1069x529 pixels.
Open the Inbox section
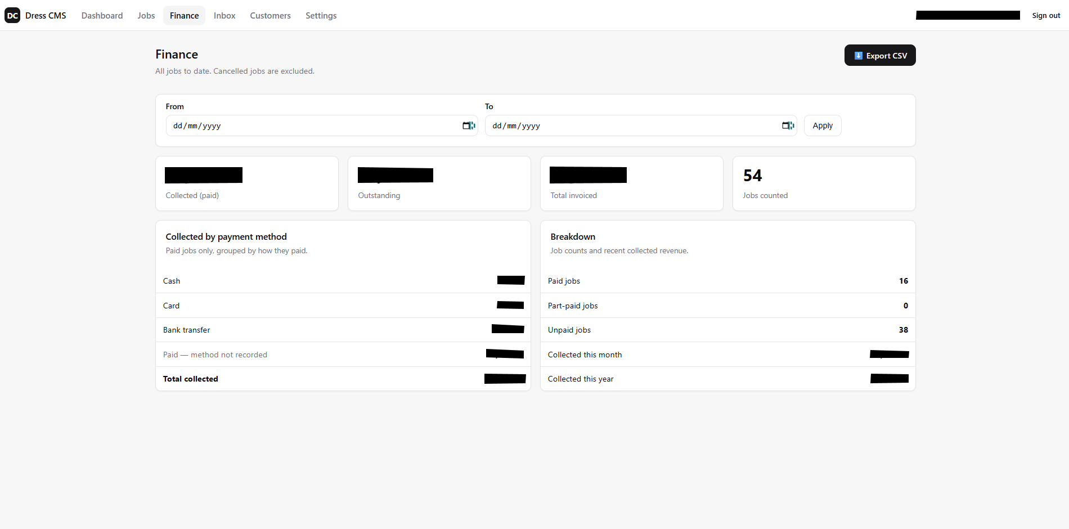click(224, 15)
